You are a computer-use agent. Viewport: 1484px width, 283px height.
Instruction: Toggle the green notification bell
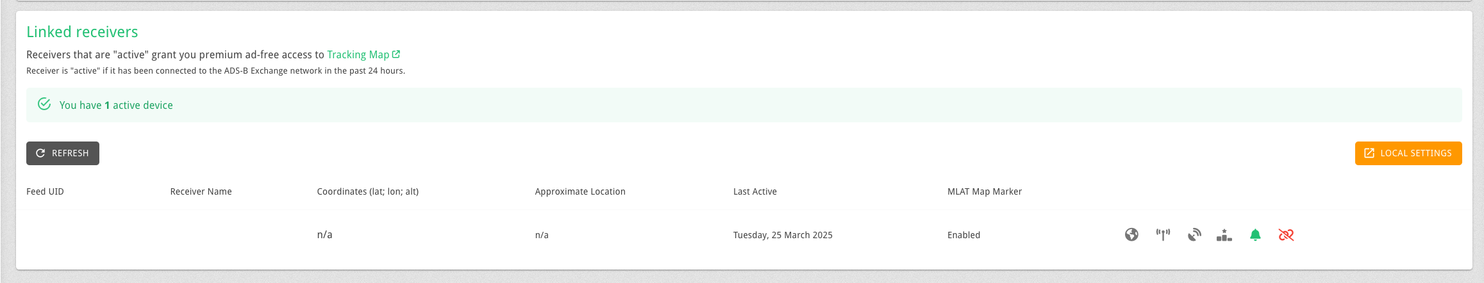(1255, 235)
